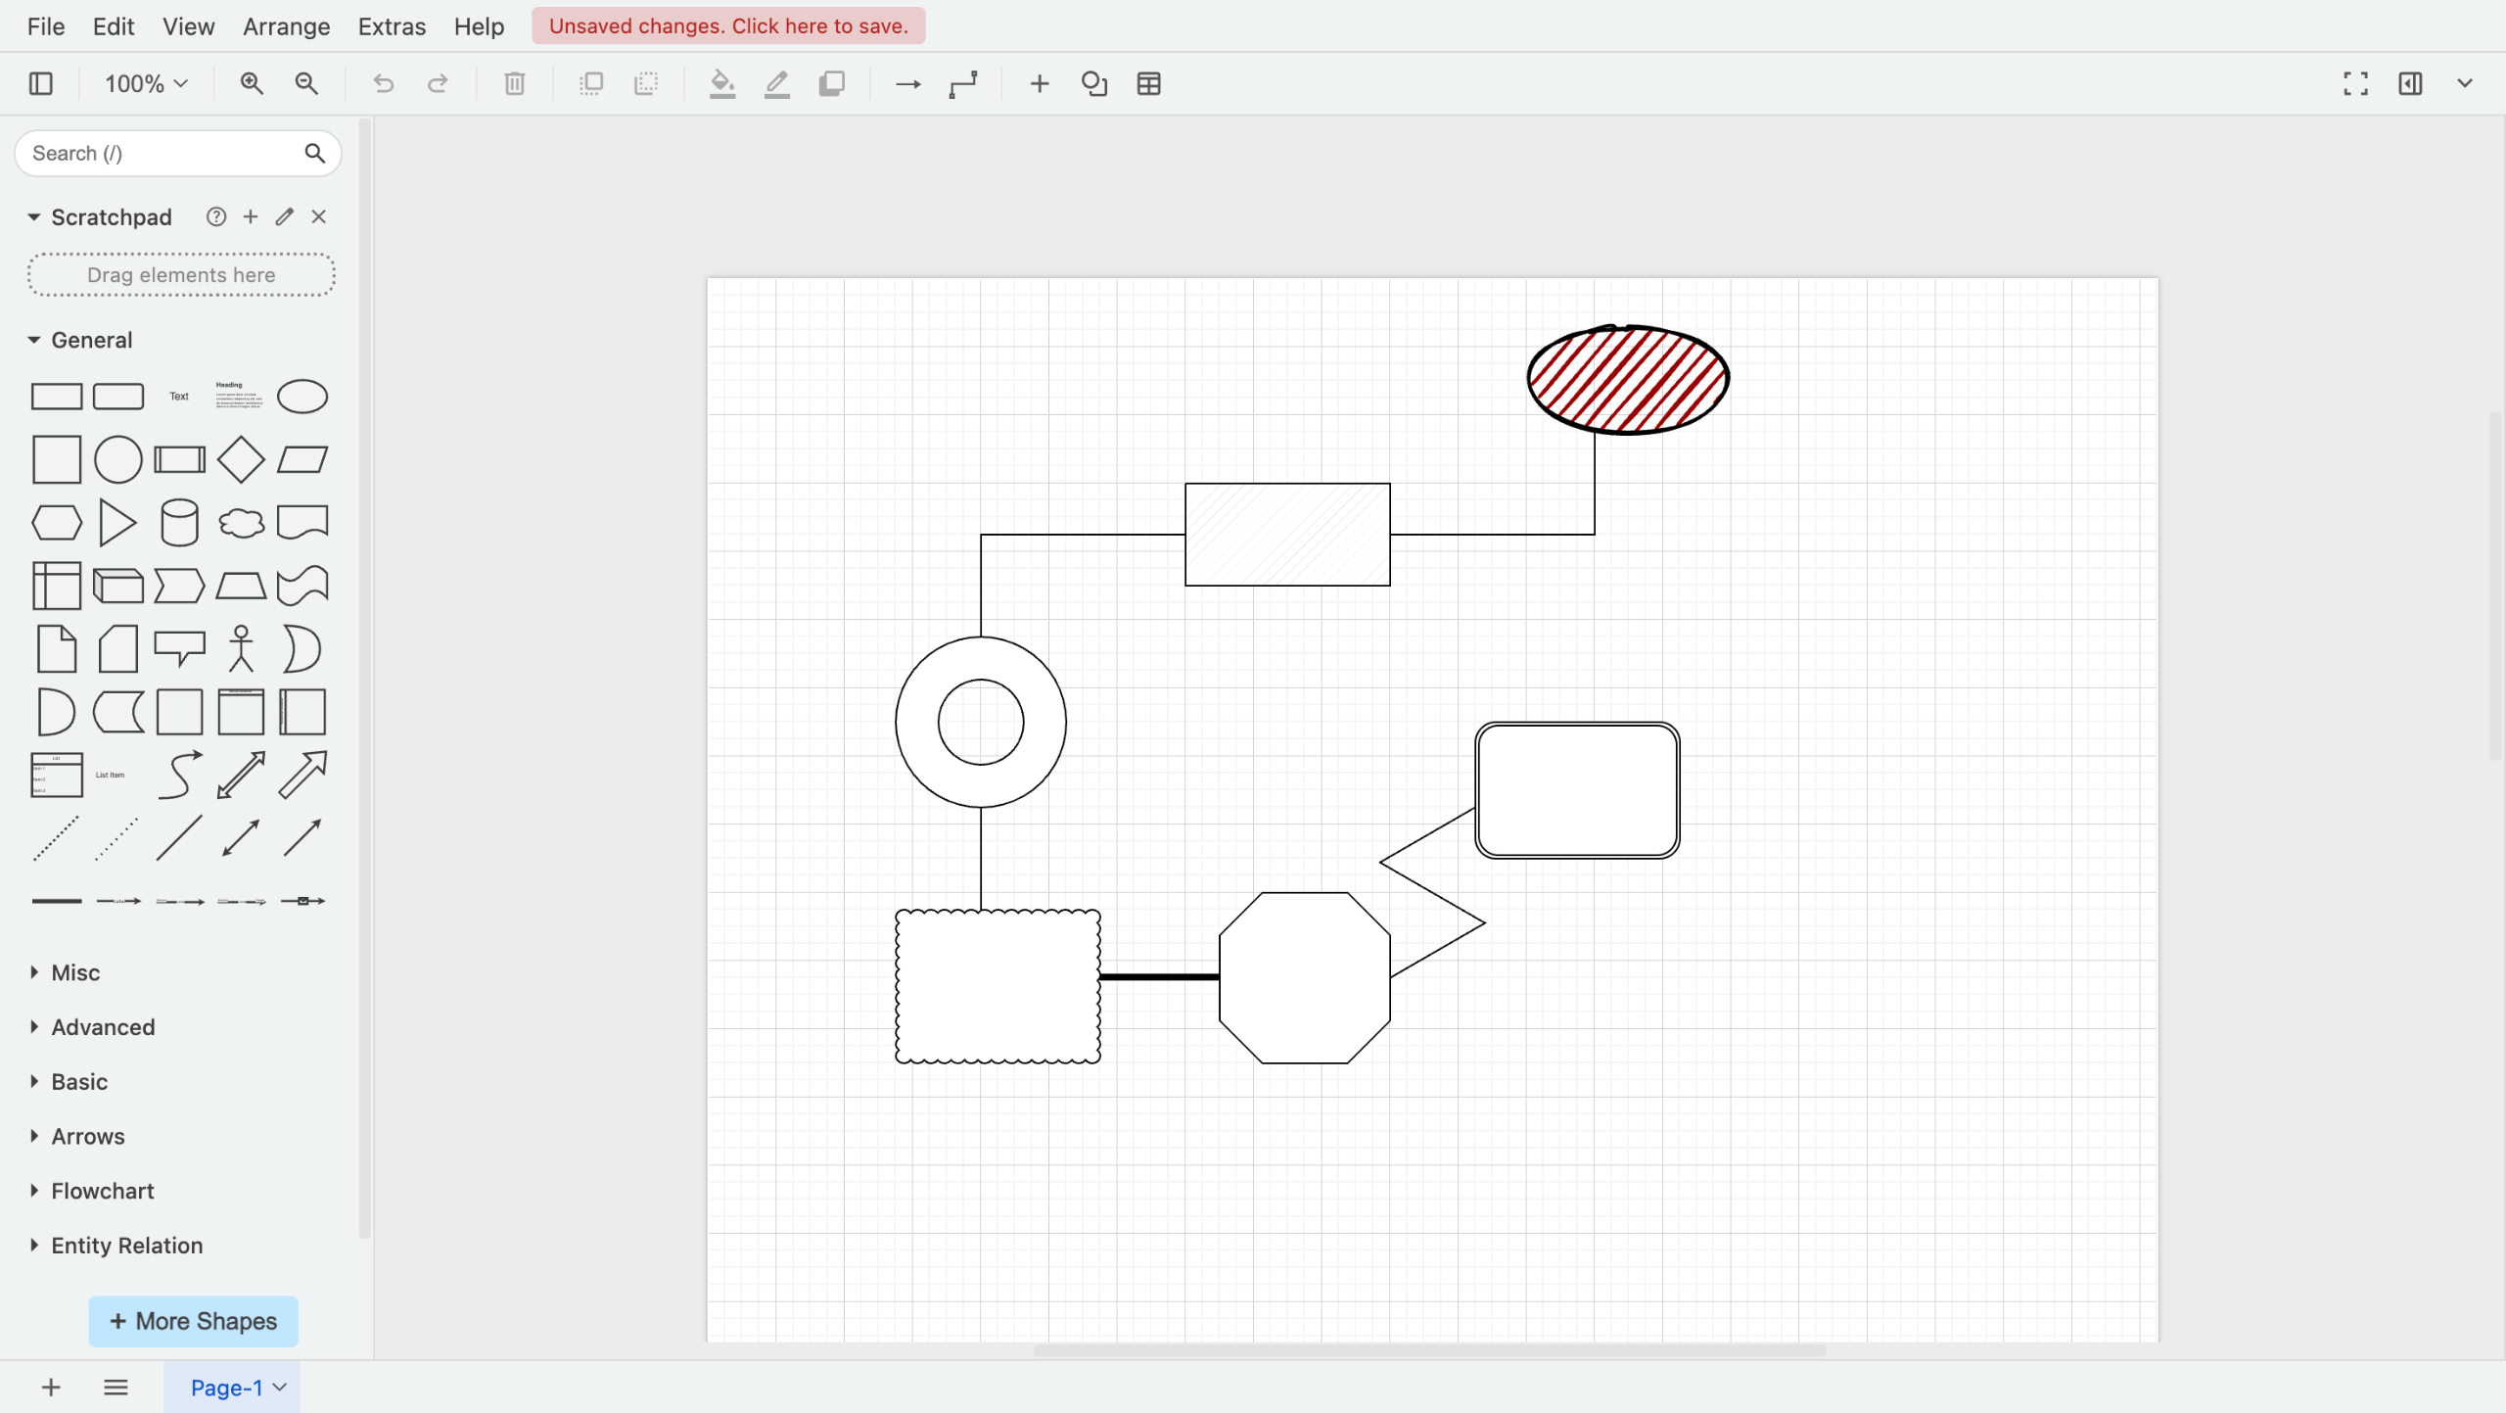The height and width of the screenshot is (1413, 2506).
Task: Collapse the General shapes section
Action: 91,340
